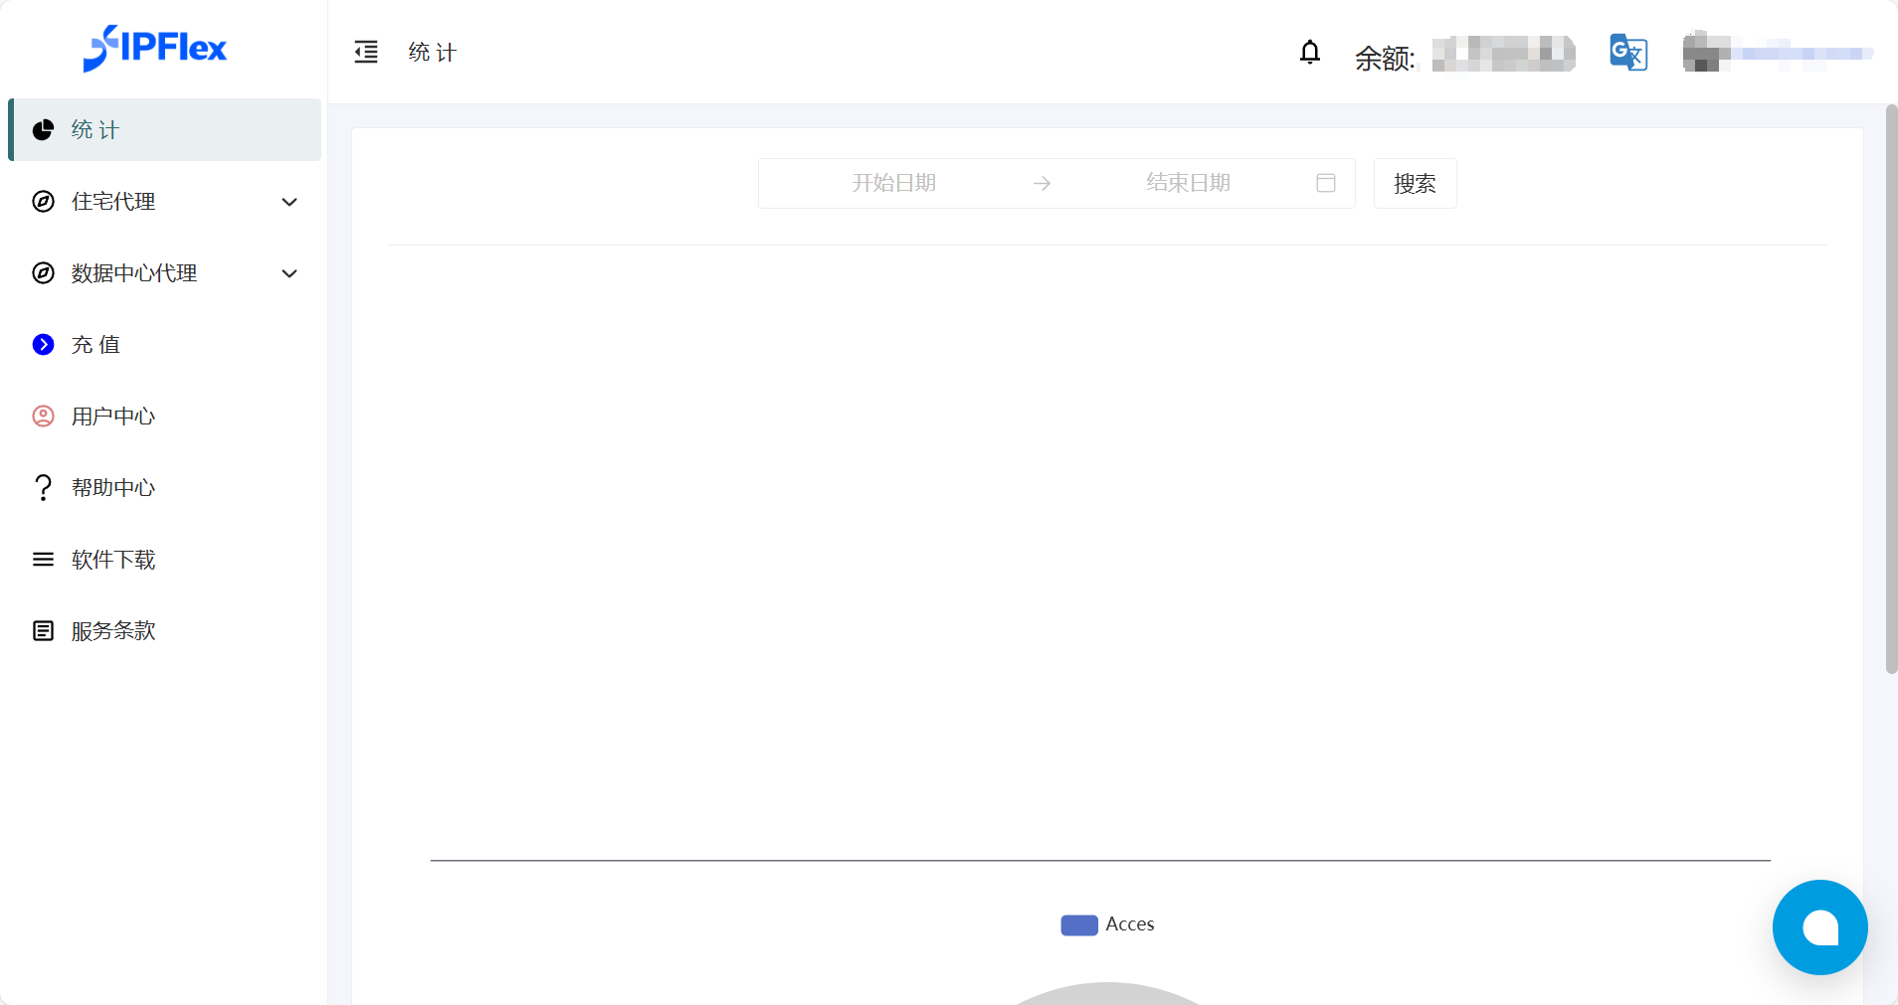Expand the 住宅代理 submenu arrow
The height and width of the screenshot is (1005, 1898).
(x=289, y=202)
